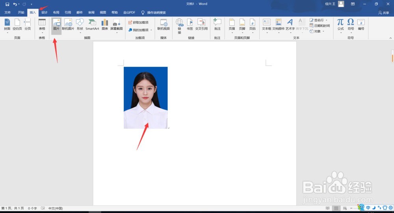This screenshot has height=213, width=394.
Task: Open the Help (帮助) tab
Action: point(115,13)
